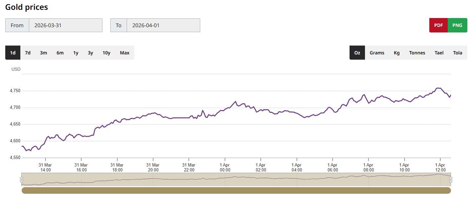The width and height of the screenshot is (470, 197).
Task: Choose the 3m time range
Action: 43,53
